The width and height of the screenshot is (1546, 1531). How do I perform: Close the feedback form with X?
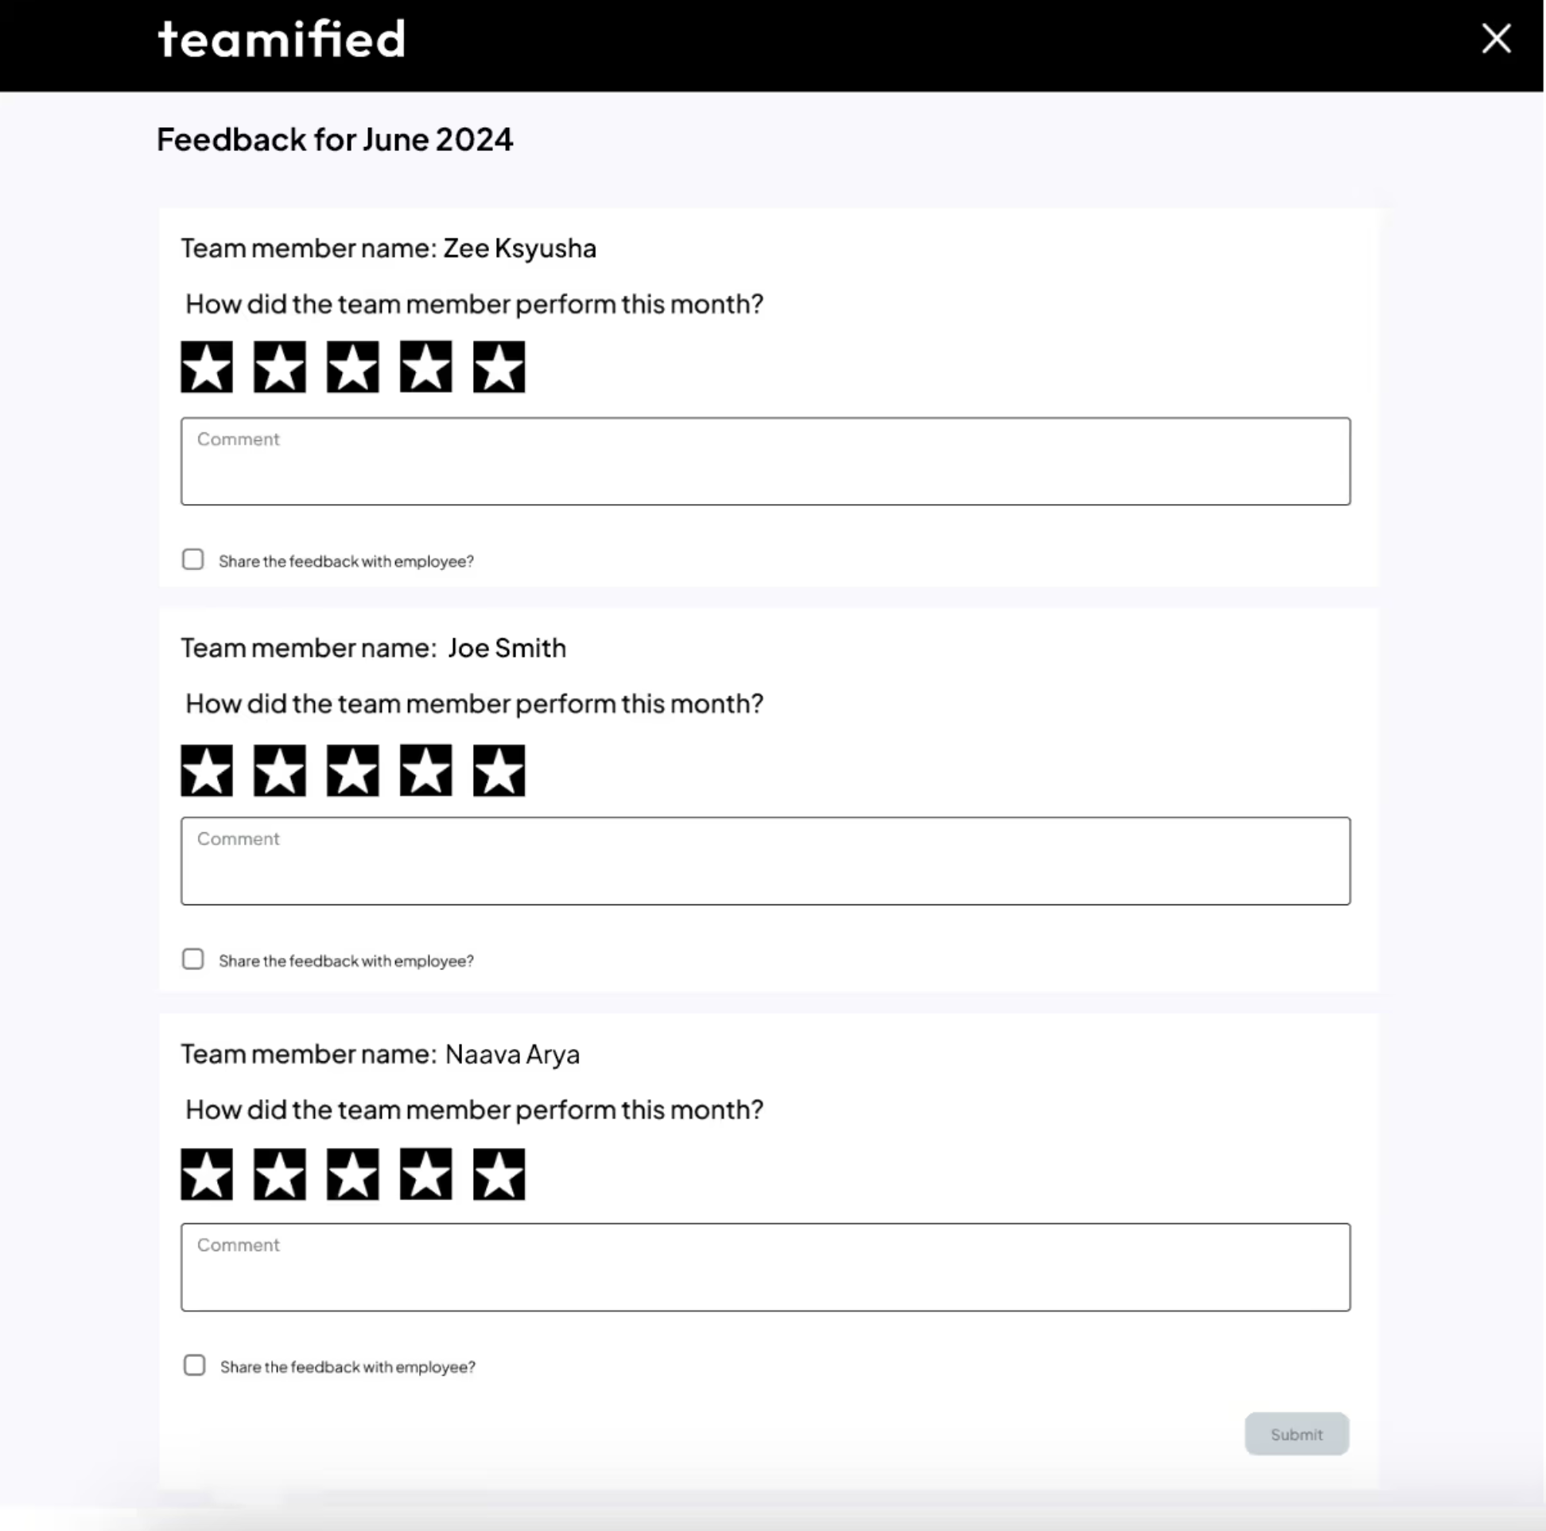point(1496,38)
